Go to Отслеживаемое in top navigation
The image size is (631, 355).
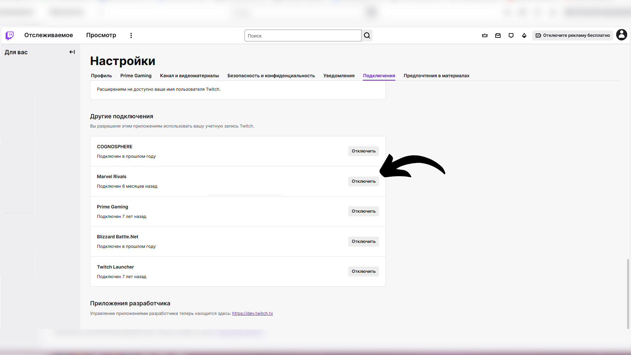coord(49,35)
